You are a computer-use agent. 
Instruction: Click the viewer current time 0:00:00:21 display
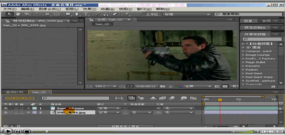click(146, 86)
